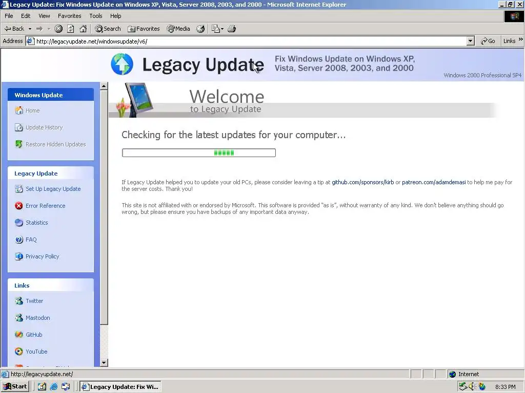The width and height of the screenshot is (525, 393).
Task: Print the page with printer icon
Action: click(232, 29)
